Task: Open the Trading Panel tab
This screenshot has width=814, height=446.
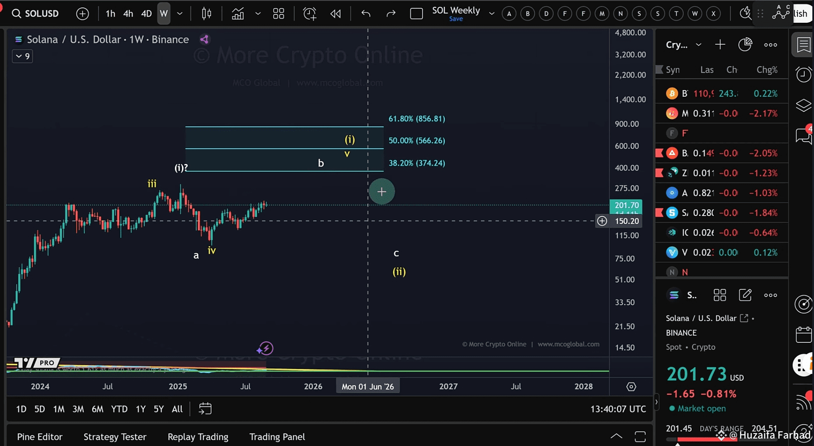Action: (x=277, y=437)
